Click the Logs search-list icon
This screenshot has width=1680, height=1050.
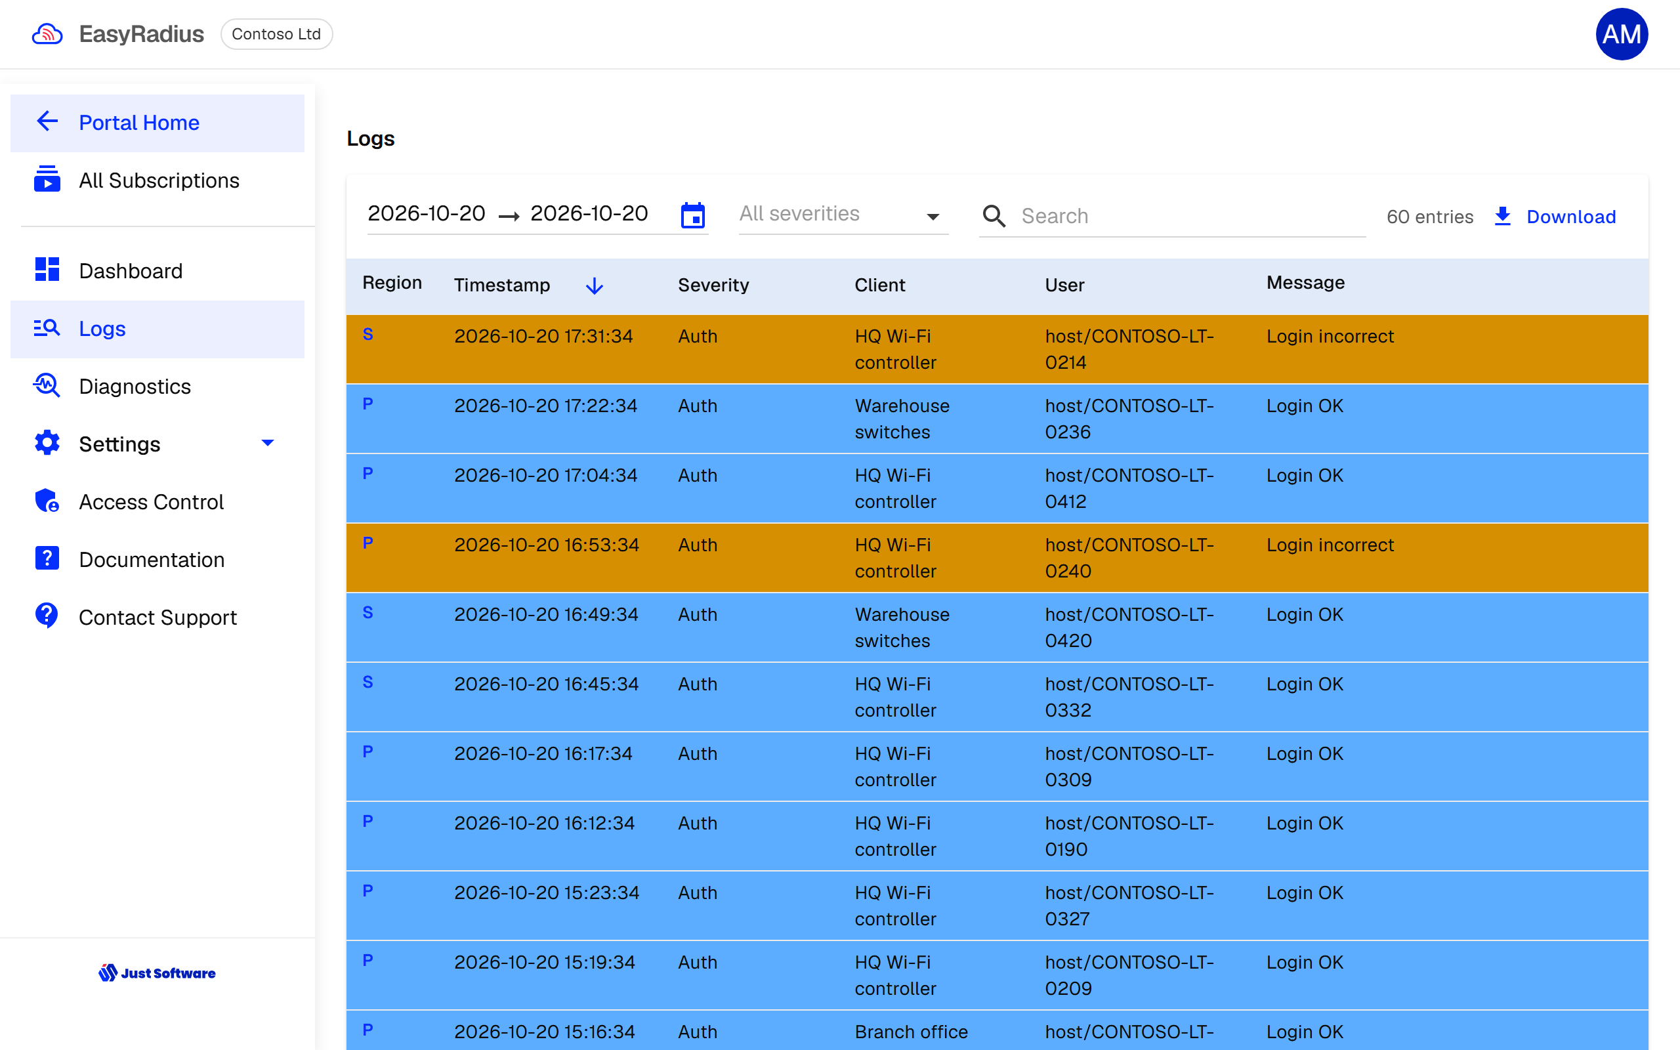pos(47,327)
